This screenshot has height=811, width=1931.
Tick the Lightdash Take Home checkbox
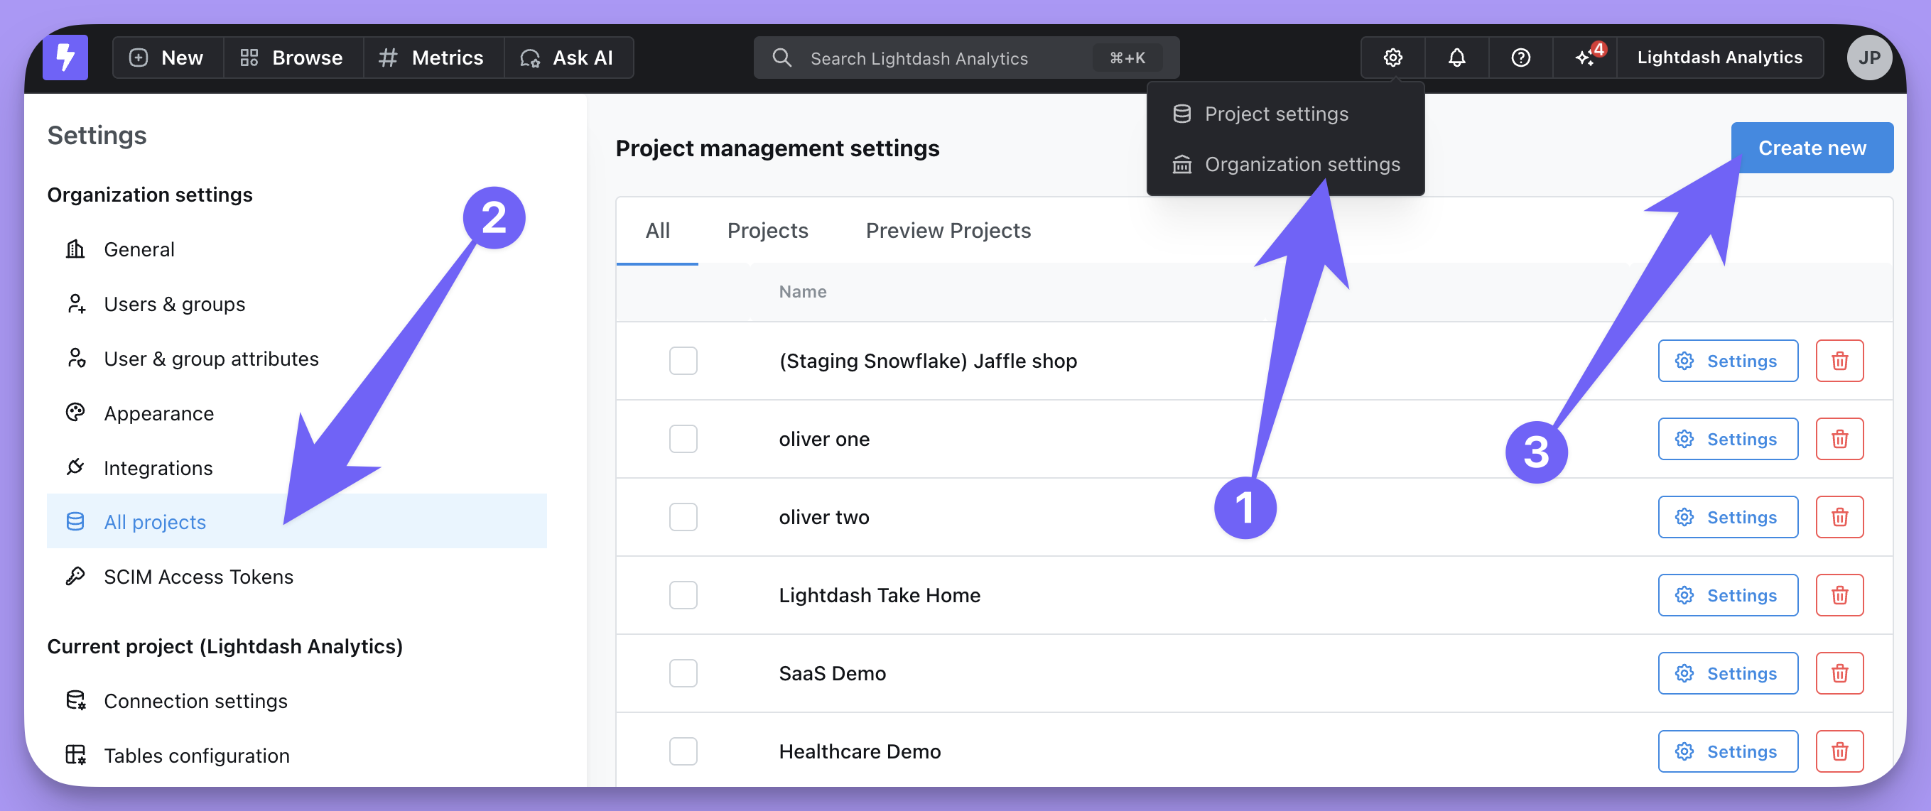point(683,595)
